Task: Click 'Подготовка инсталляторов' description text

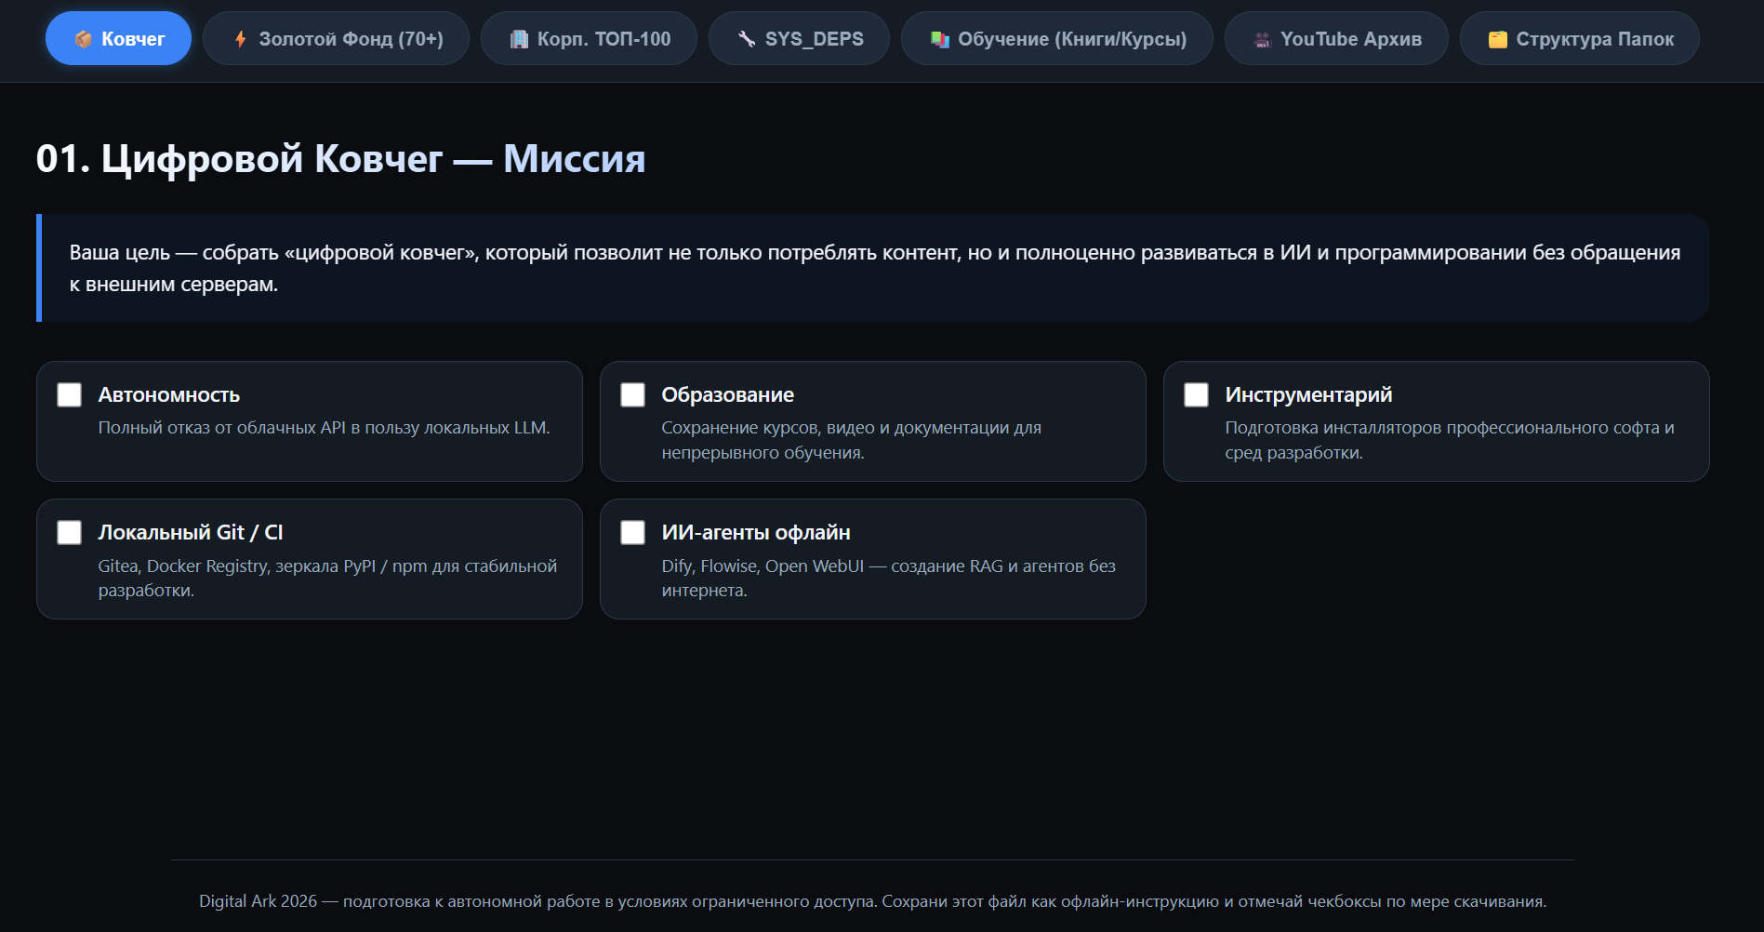Action: [x=1450, y=440]
